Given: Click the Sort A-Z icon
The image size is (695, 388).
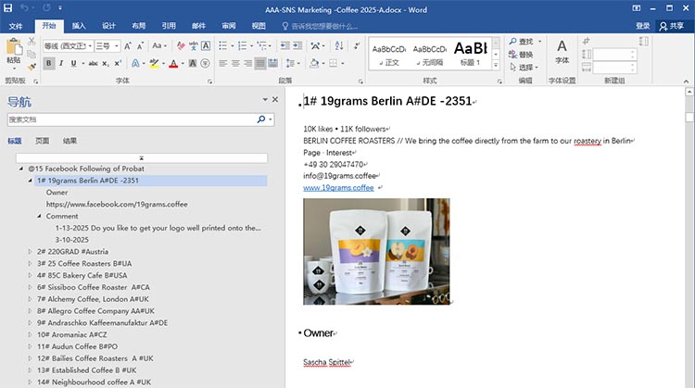Looking at the screenshot, I should click(339, 45).
